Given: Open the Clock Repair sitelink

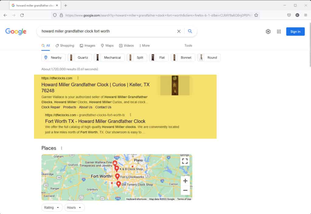Looking at the screenshot, I should pos(51,107).
